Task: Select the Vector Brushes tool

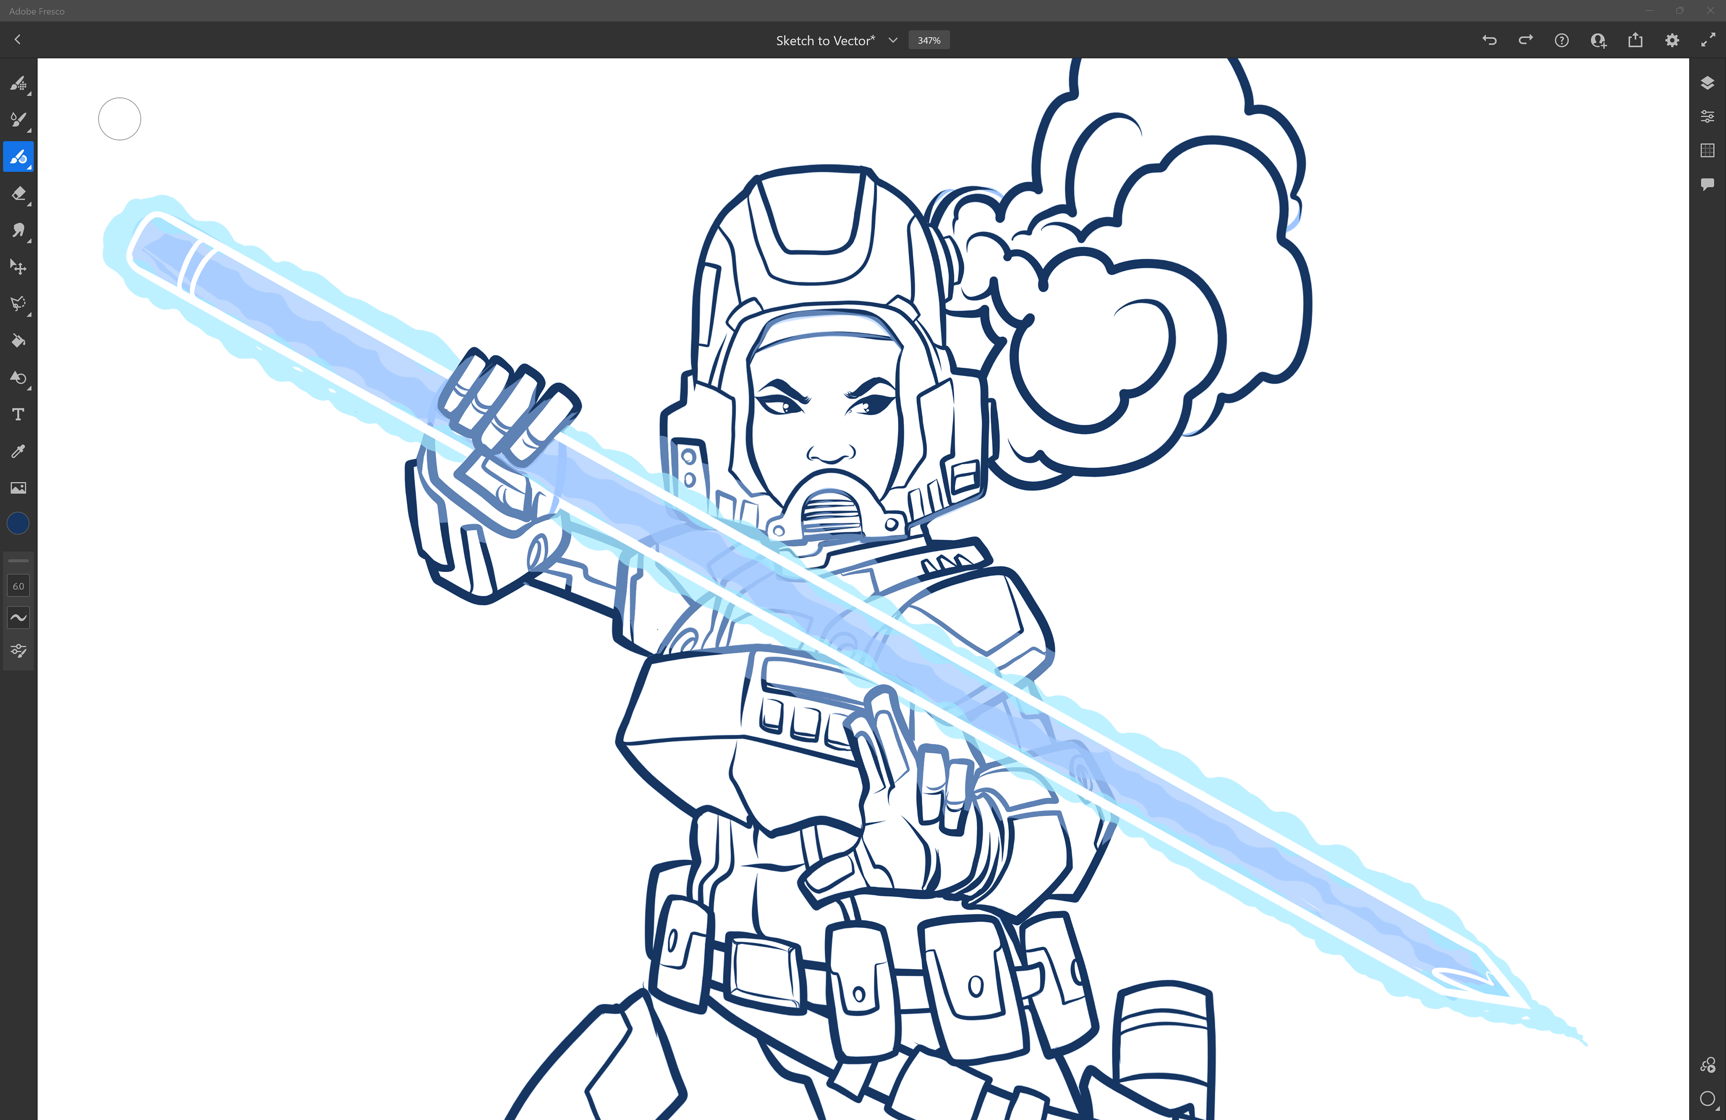Action: (x=18, y=156)
